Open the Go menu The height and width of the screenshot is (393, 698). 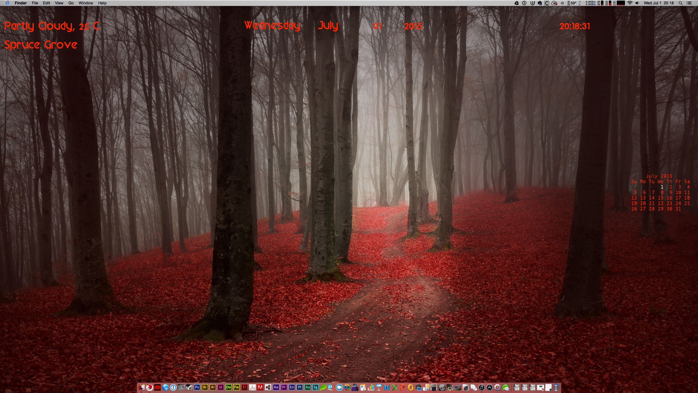click(x=71, y=3)
